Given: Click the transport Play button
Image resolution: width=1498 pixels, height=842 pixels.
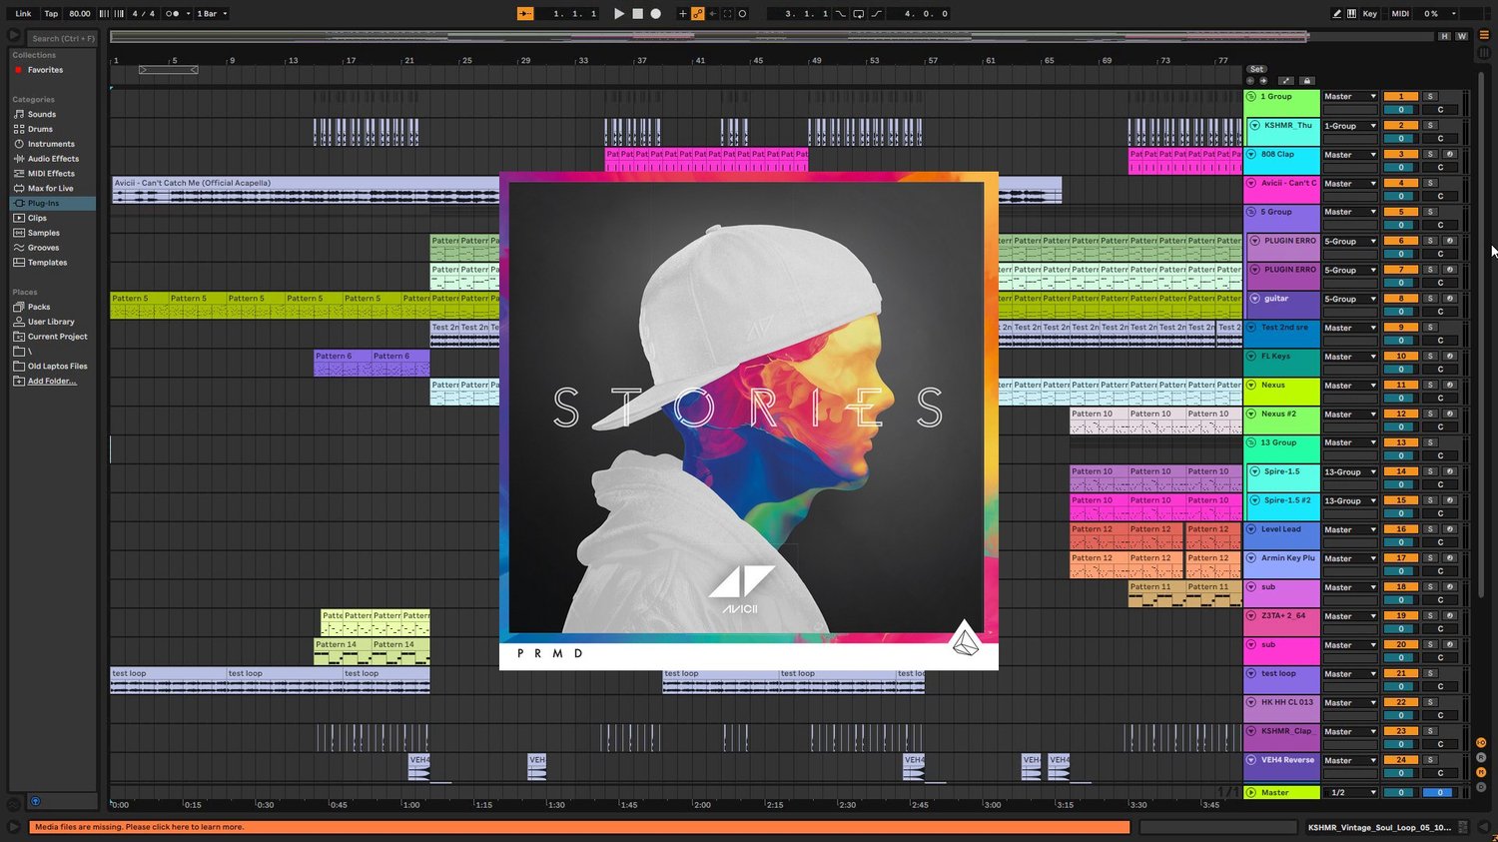Looking at the screenshot, I should tap(619, 14).
